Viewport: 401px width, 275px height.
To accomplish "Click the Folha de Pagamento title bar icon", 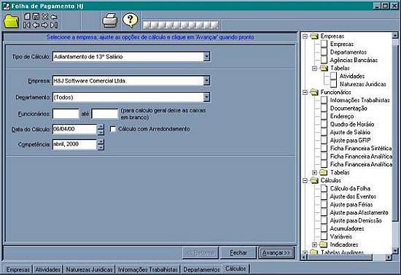I will click(x=6, y=6).
